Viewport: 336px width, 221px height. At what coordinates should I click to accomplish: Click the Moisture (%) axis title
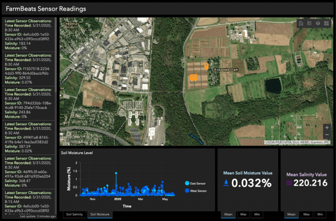(x=69, y=179)
